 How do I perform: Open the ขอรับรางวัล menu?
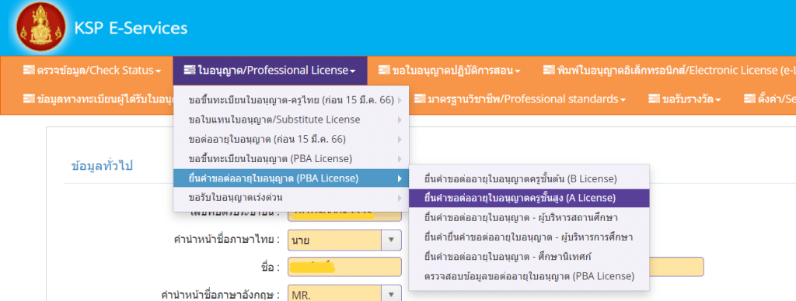pyautogui.click(x=686, y=99)
